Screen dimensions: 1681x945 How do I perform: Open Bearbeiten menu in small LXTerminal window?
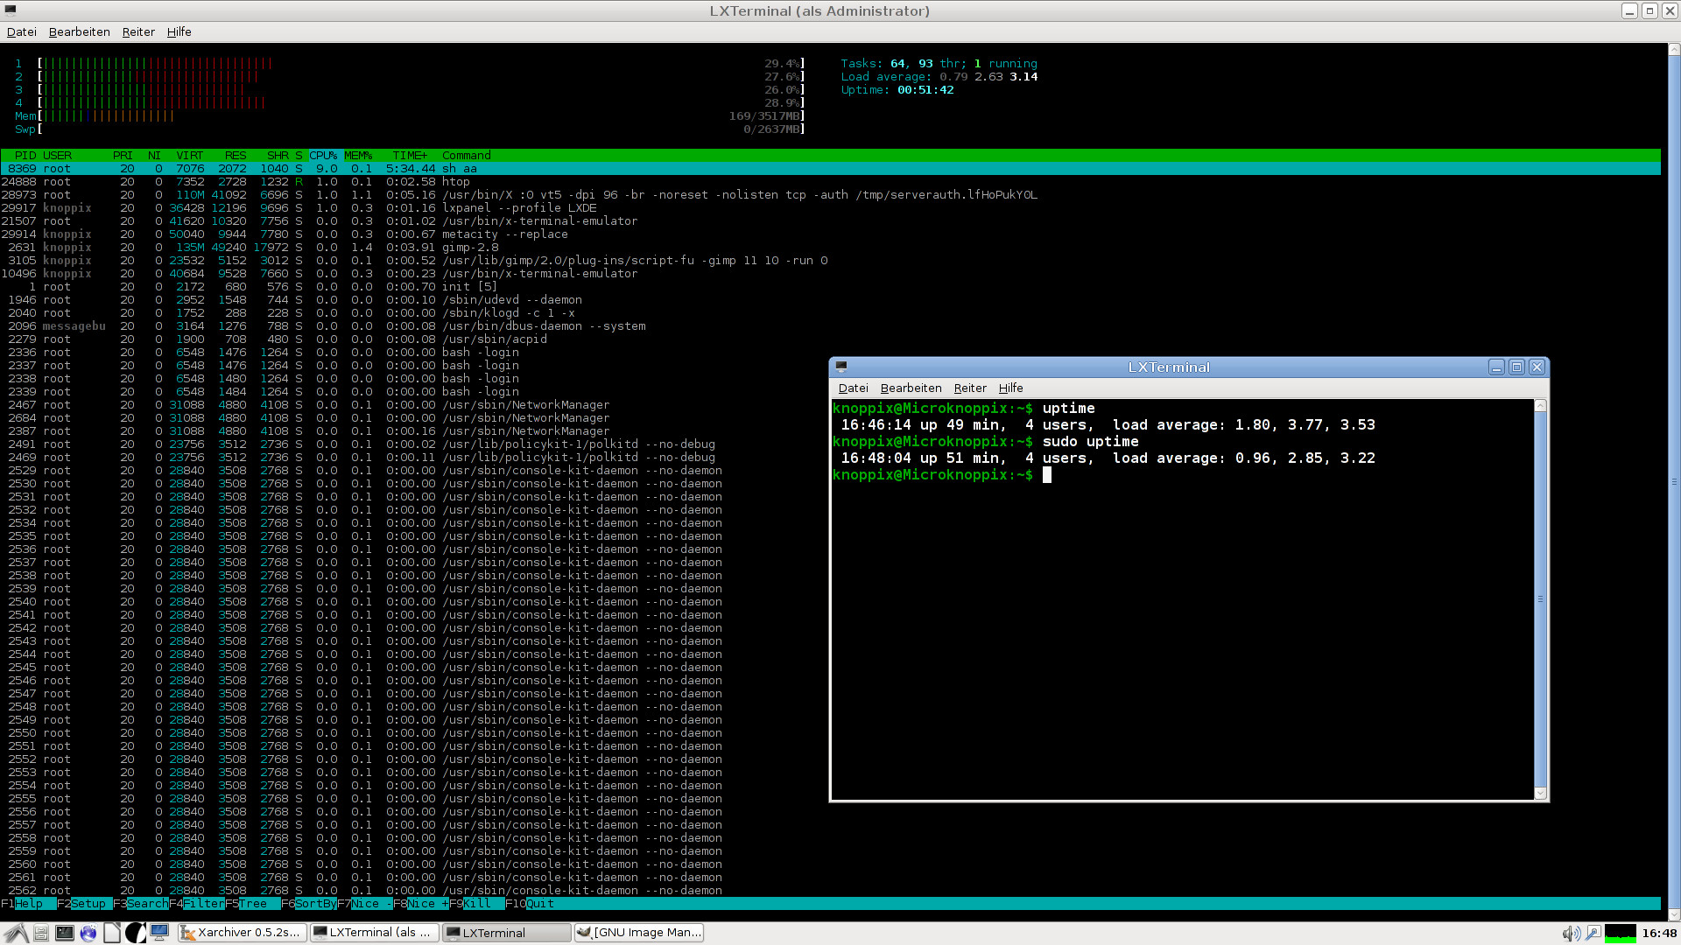(911, 388)
